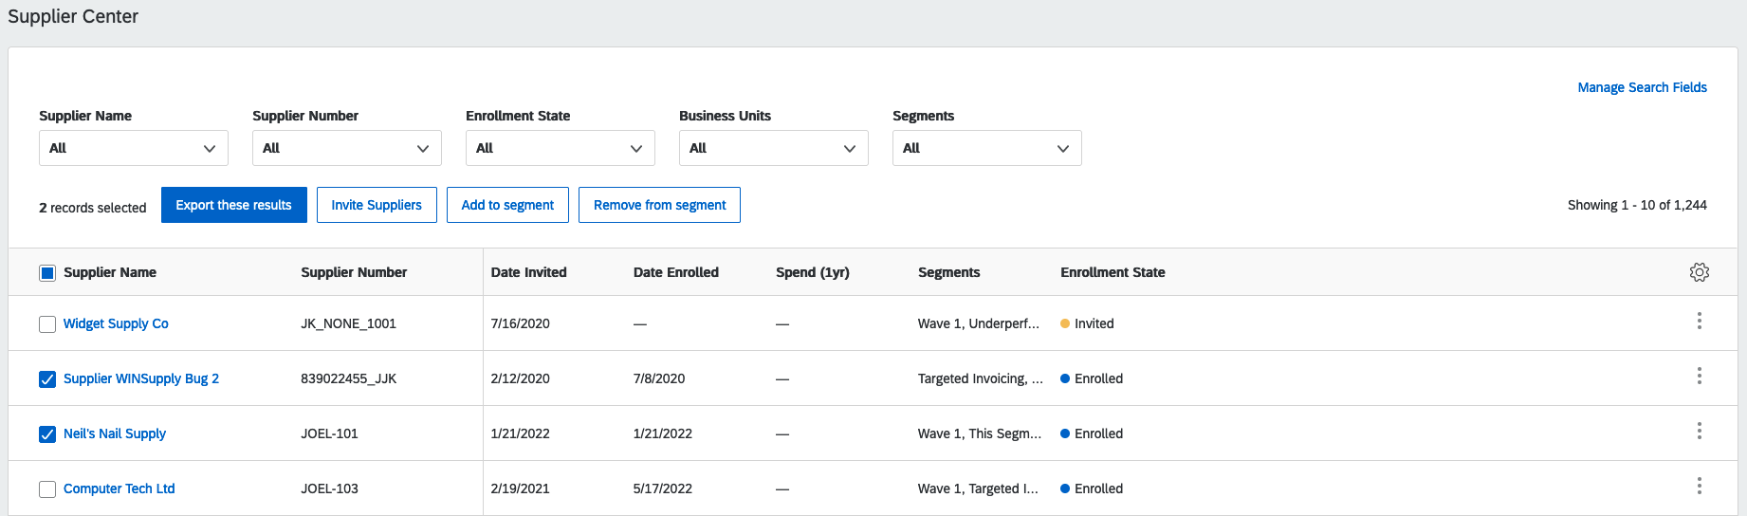Open the Widget Supply Co supplier link
The height and width of the screenshot is (516, 1747).
(116, 323)
